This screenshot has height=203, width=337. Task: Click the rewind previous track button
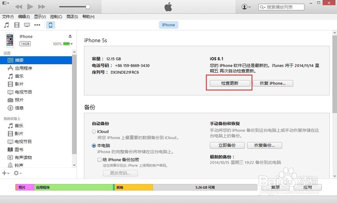19,7
